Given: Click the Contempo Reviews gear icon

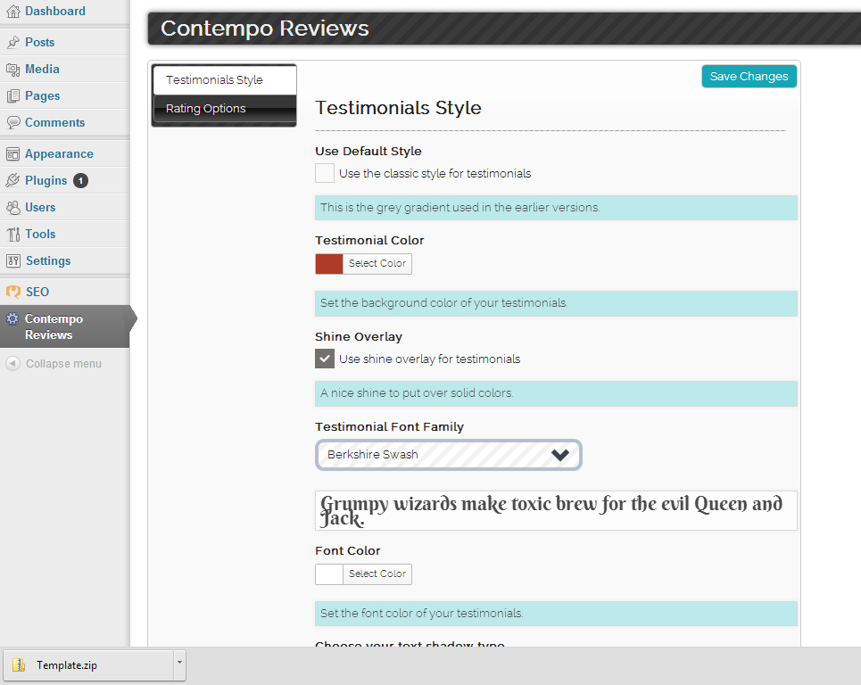Looking at the screenshot, I should [x=12, y=318].
